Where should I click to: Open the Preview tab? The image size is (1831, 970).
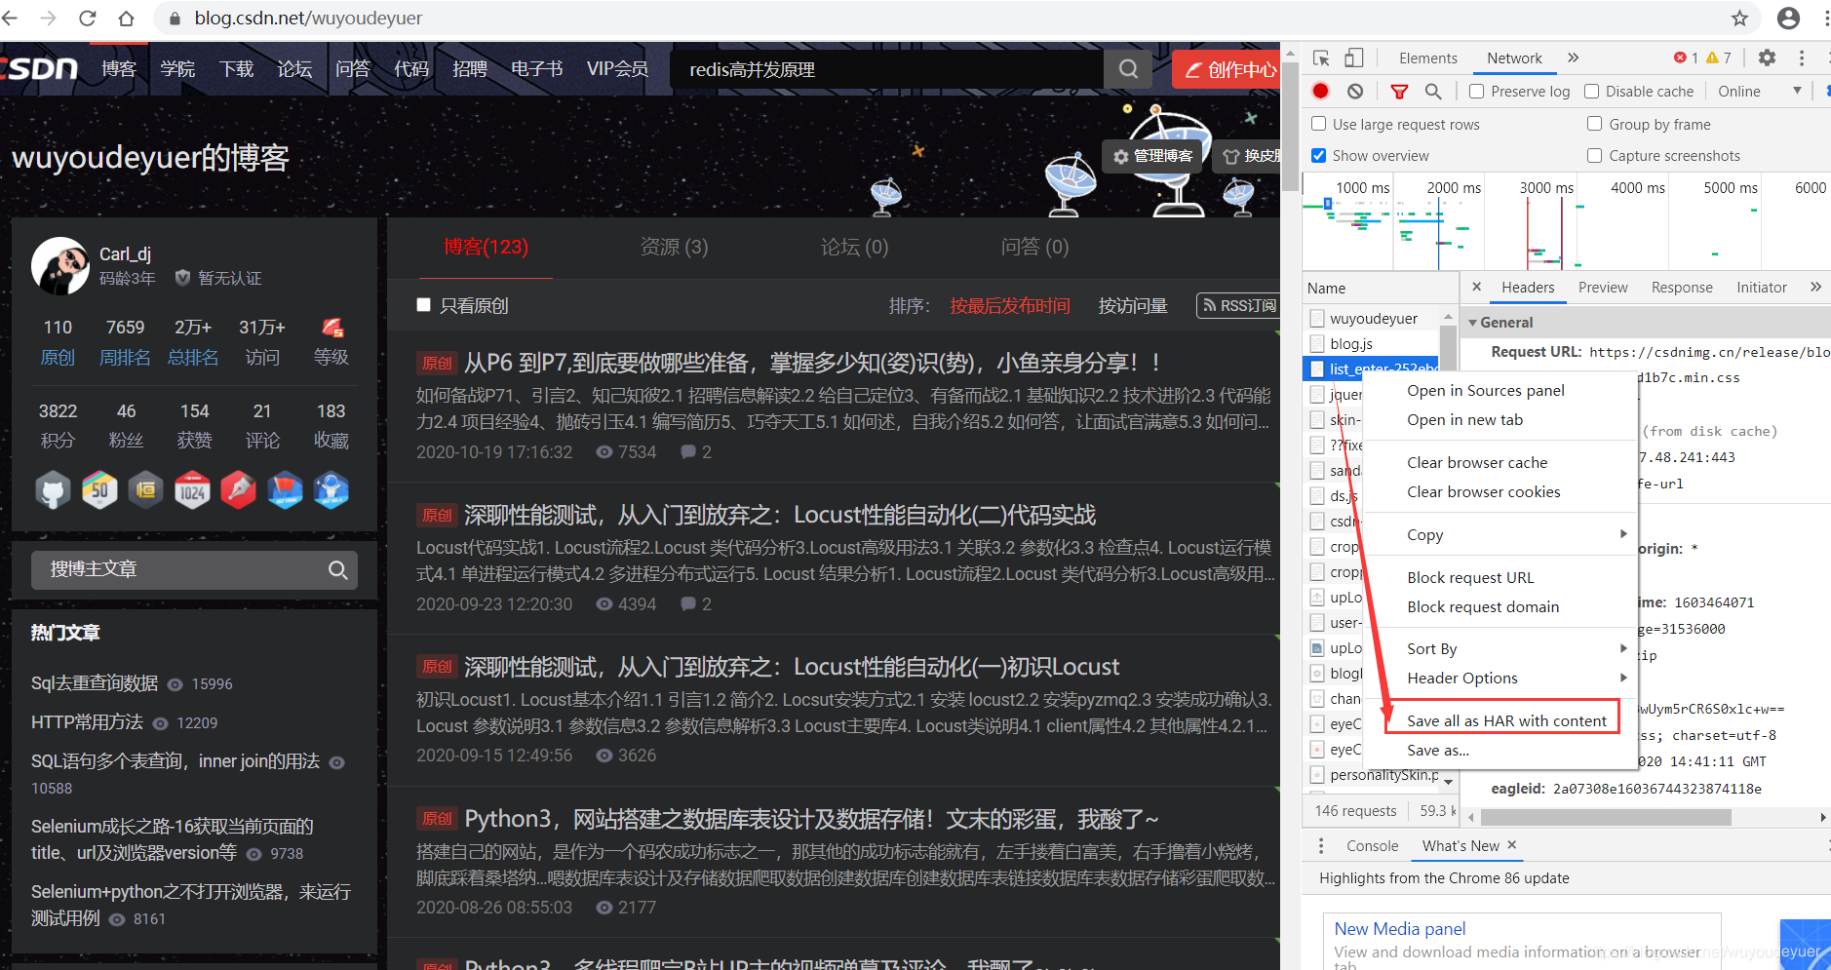[1603, 287]
